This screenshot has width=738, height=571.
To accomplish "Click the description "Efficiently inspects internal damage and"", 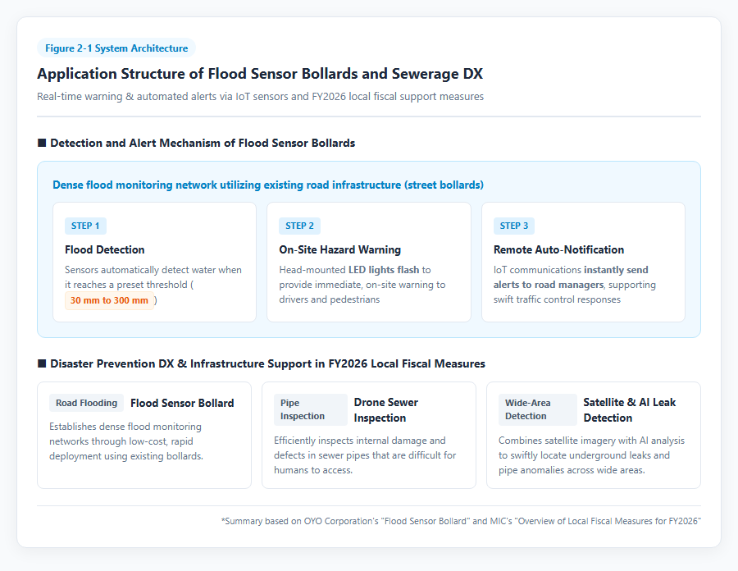I will (365, 455).
